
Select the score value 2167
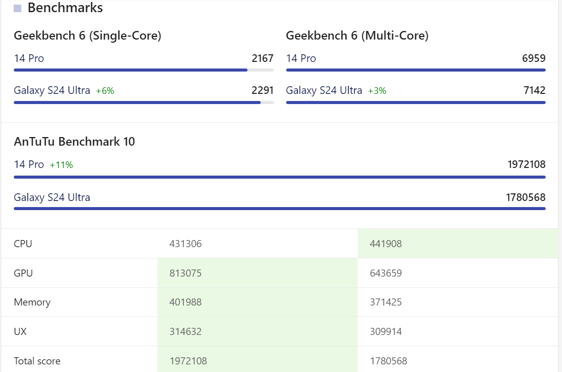[262, 58]
